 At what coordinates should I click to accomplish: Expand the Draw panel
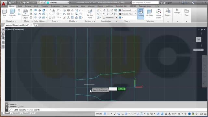55,21
